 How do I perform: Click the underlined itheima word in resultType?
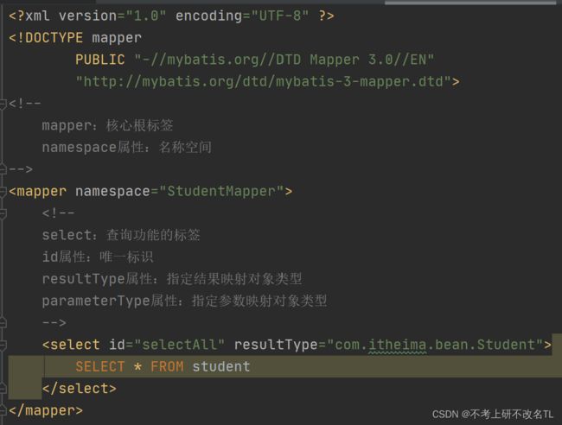coord(398,346)
